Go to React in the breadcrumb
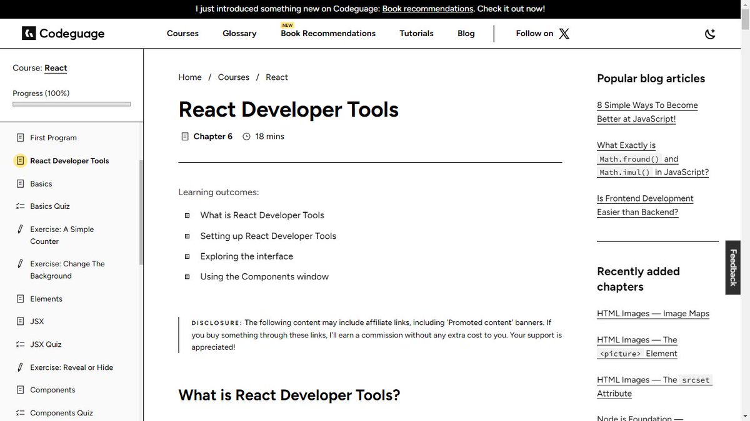The height and width of the screenshot is (421, 750). (277, 77)
